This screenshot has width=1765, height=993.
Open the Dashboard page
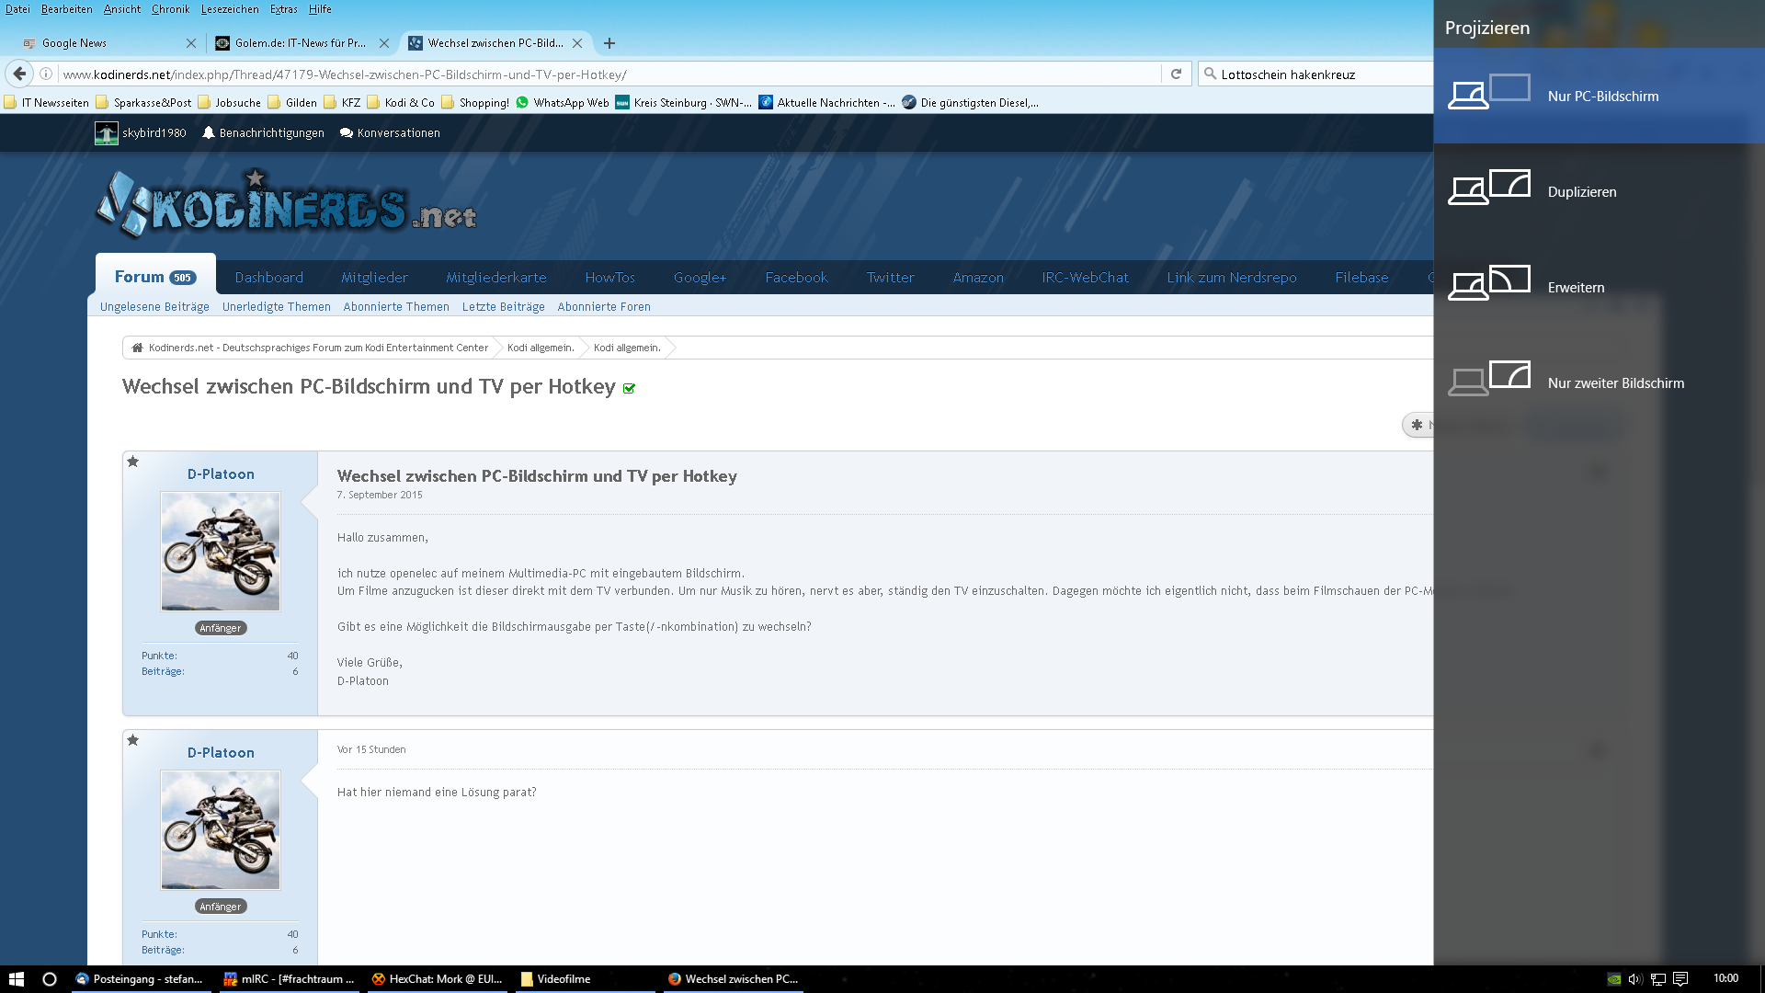pyautogui.click(x=268, y=277)
